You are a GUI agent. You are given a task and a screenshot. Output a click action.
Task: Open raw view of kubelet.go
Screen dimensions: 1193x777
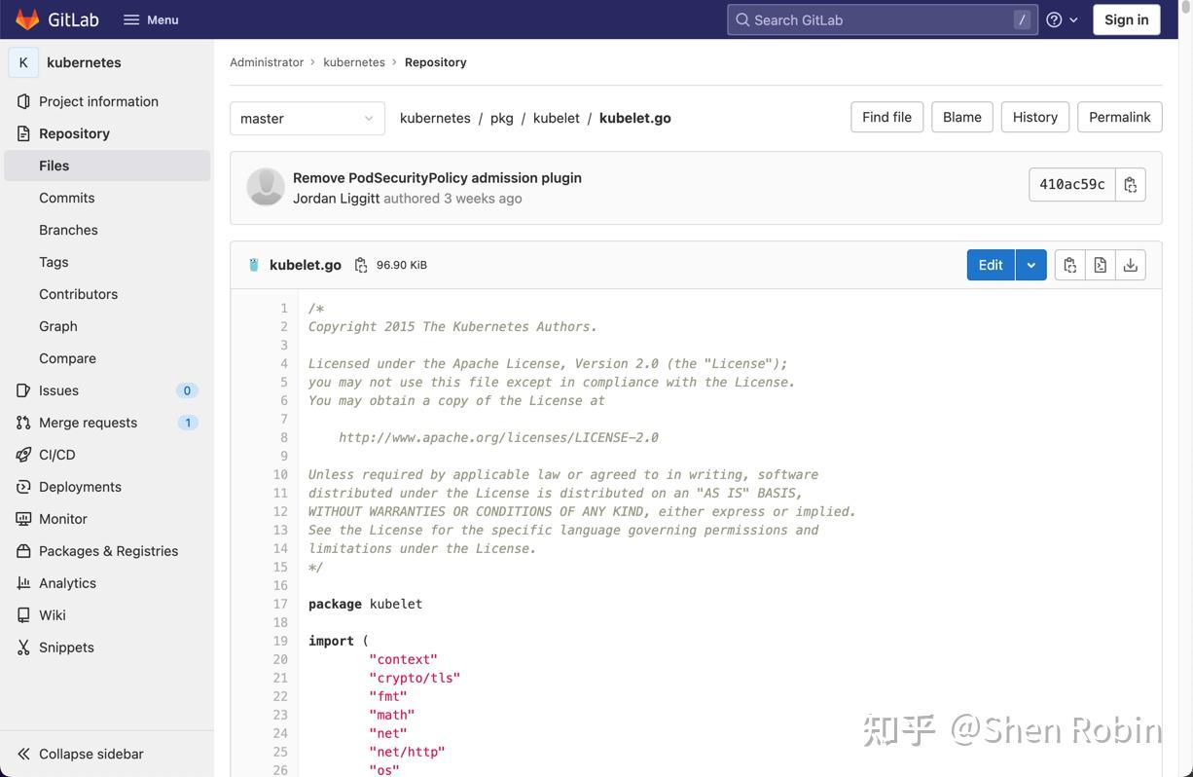pyautogui.click(x=1100, y=264)
